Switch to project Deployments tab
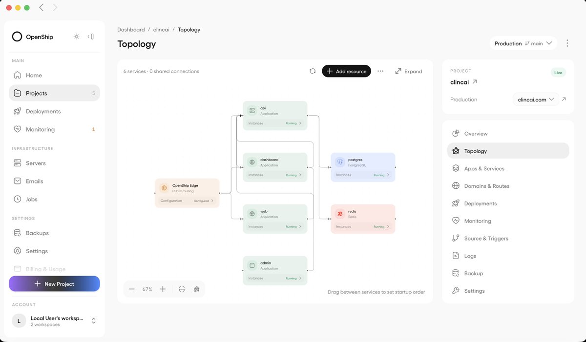Image resolution: width=586 pixels, height=342 pixels. (x=508, y=203)
